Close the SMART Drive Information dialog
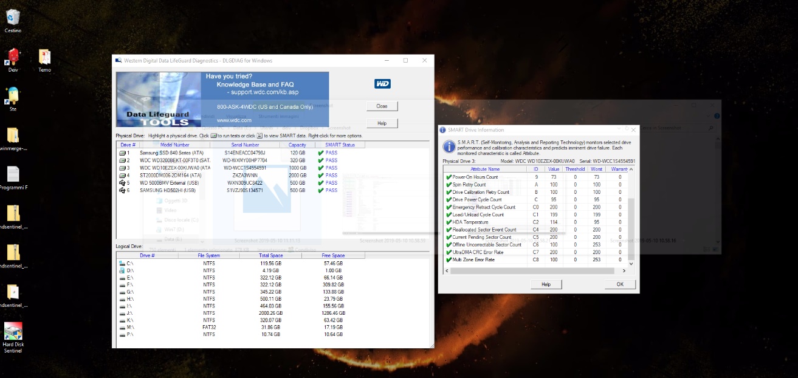 tap(633, 129)
